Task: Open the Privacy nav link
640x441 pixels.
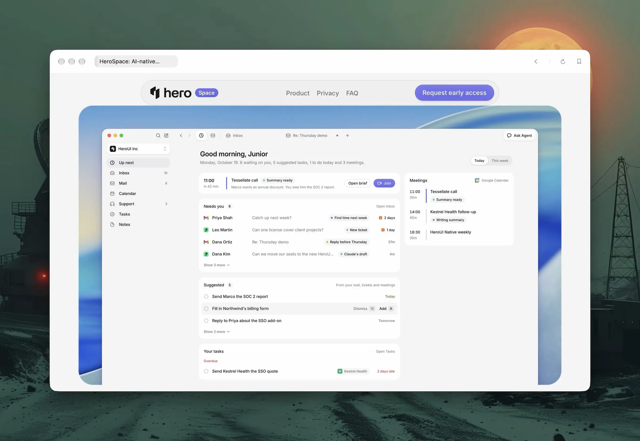Action: (328, 93)
